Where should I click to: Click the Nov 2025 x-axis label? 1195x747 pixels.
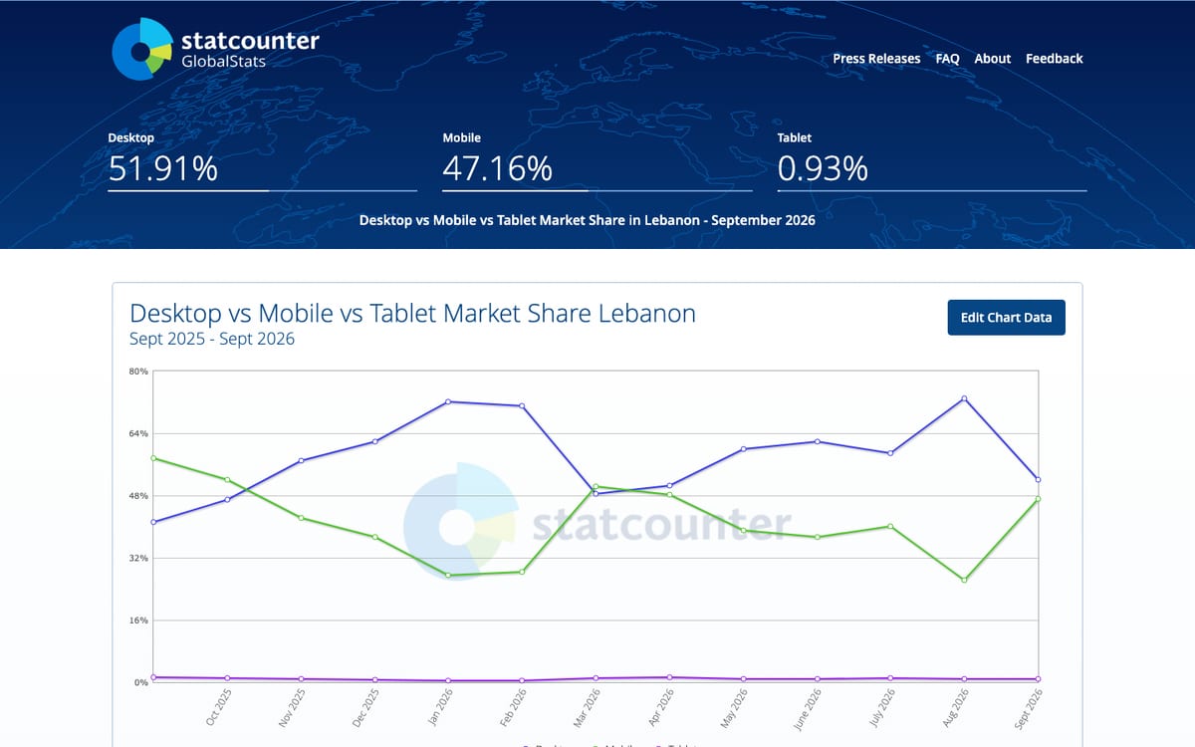click(293, 707)
